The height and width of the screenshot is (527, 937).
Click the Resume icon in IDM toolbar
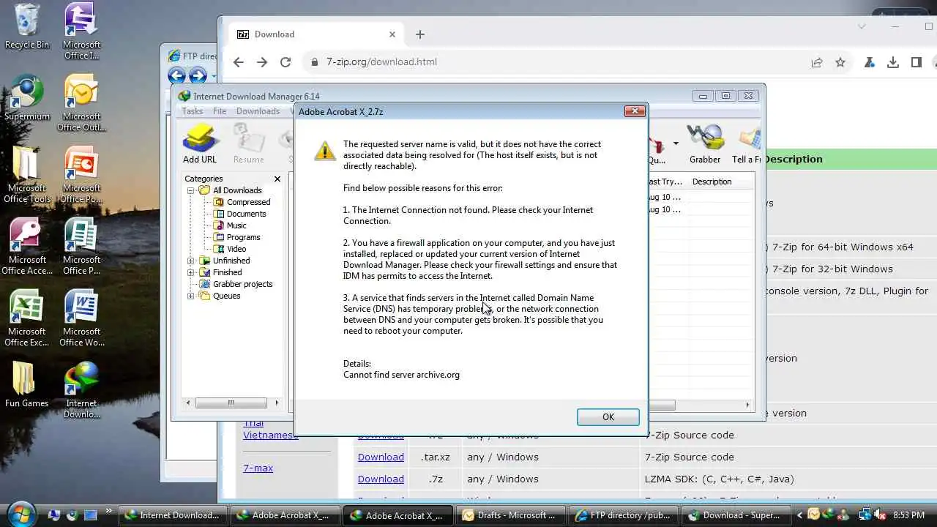(249, 143)
